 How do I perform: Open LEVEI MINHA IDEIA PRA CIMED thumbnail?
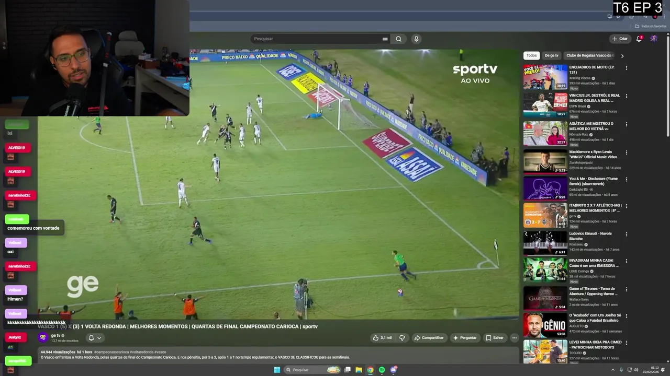[545, 351]
